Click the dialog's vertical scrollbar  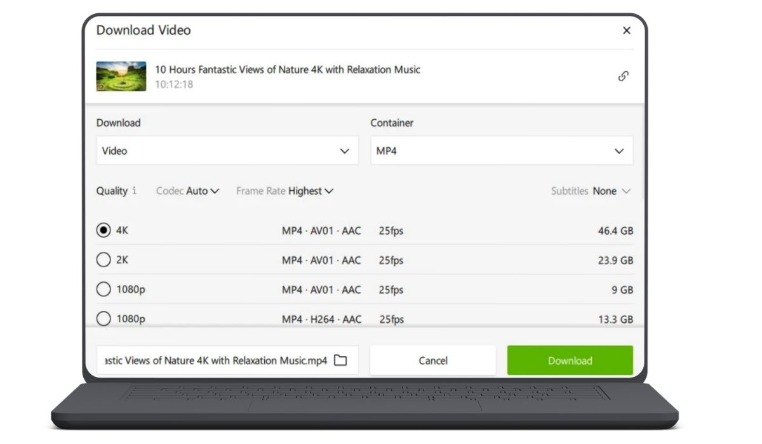(643, 152)
